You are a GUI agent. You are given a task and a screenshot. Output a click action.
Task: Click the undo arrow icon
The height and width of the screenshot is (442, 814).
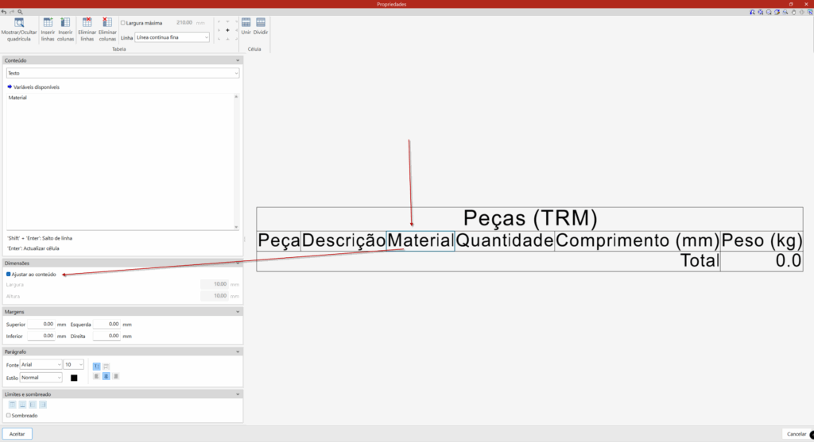click(x=4, y=13)
